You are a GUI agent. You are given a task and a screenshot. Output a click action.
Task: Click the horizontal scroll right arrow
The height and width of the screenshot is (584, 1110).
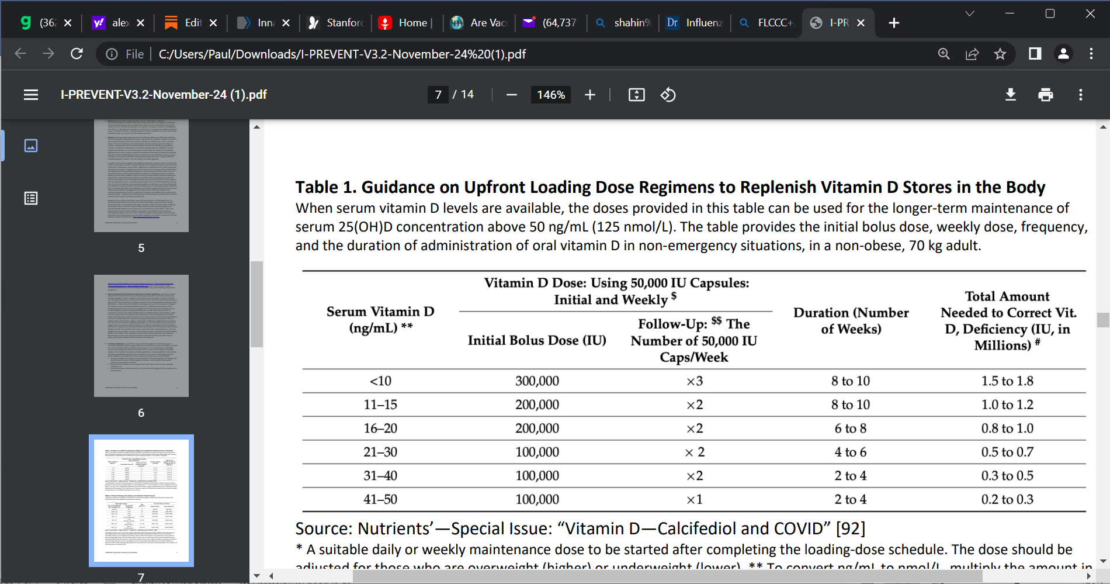coord(1088,576)
